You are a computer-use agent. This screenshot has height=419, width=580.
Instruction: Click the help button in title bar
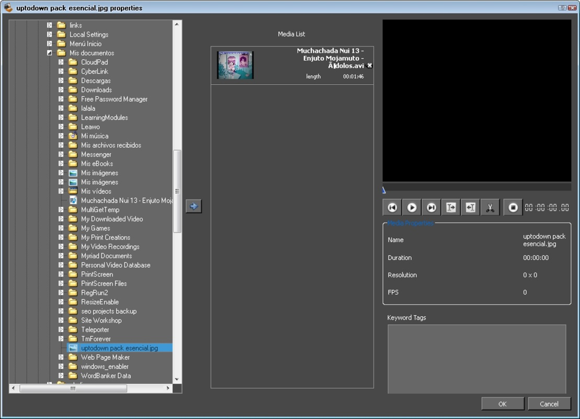pos(562,8)
